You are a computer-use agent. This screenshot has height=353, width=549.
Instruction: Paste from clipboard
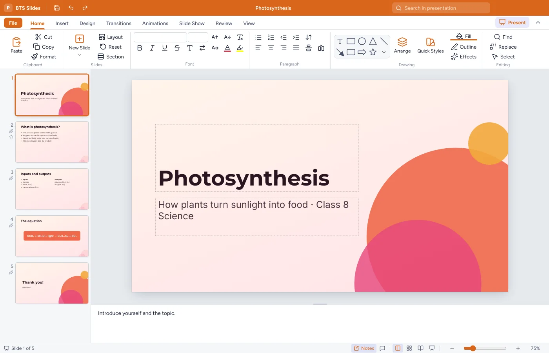pos(16,45)
